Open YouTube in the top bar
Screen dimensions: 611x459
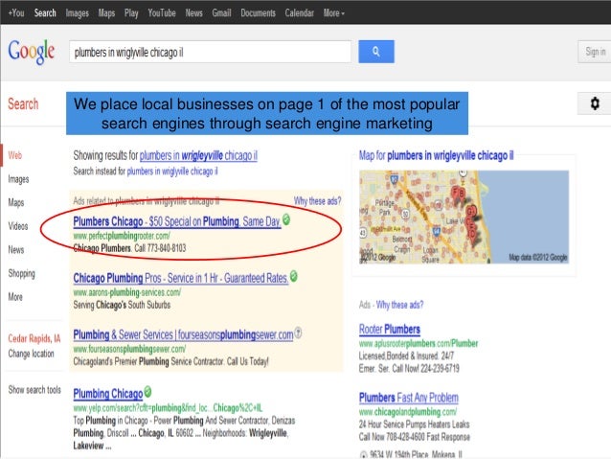[162, 13]
